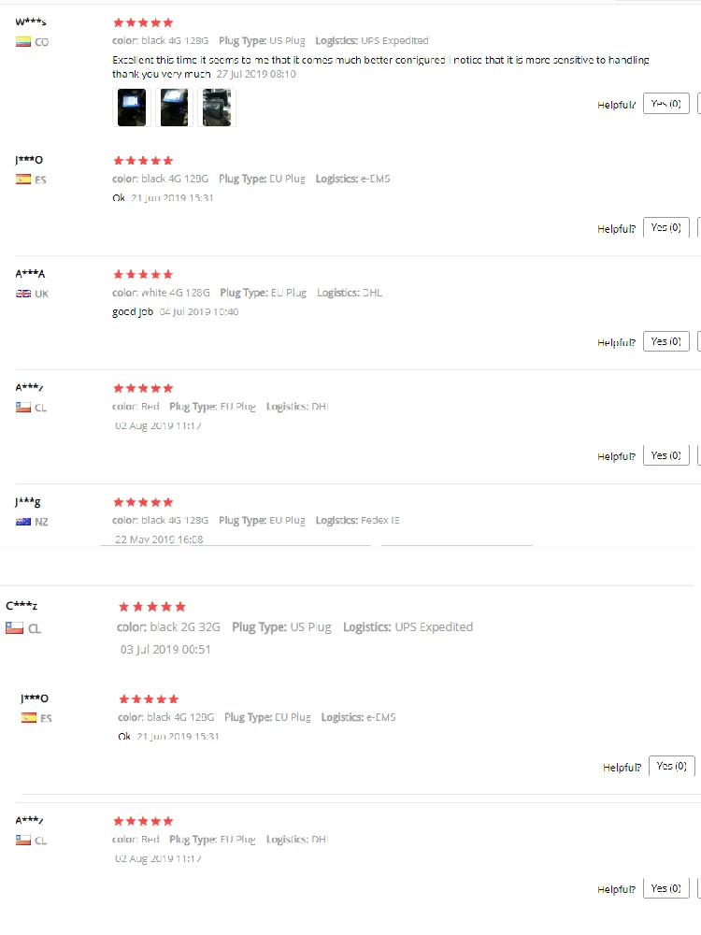701x935 pixels.
Task: Click the UK flag beside A***A
Action: [23, 294]
